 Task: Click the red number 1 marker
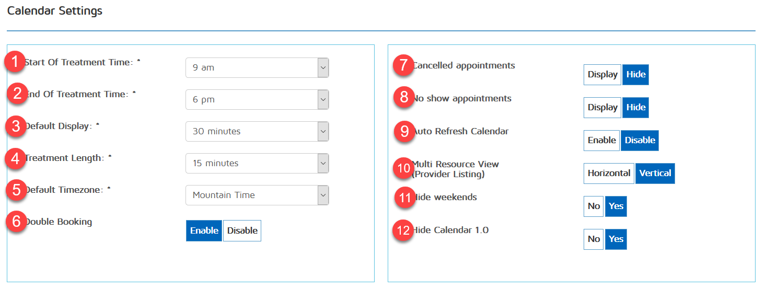coord(15,63)
